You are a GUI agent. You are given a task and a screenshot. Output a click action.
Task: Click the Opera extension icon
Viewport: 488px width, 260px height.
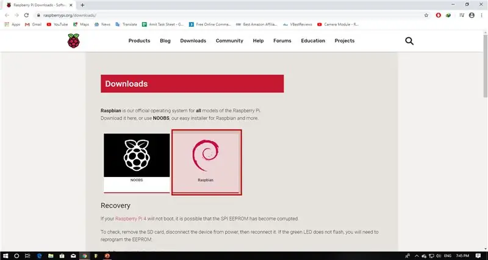tap(438, 15)
